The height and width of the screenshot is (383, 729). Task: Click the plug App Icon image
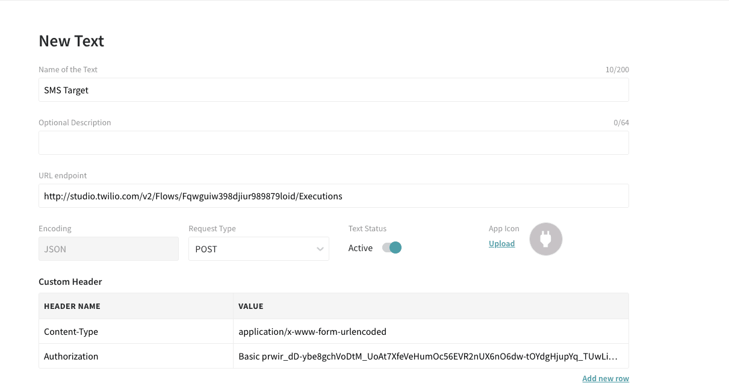coord(545,239)
